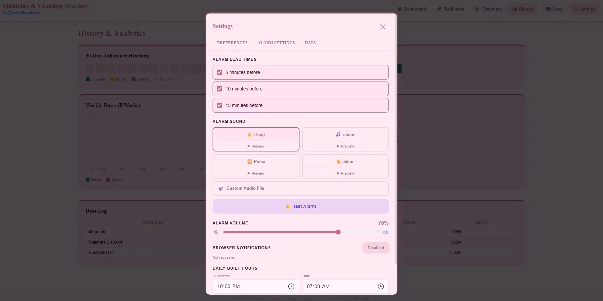Click the Chime music note icon

tap(338, 134)
